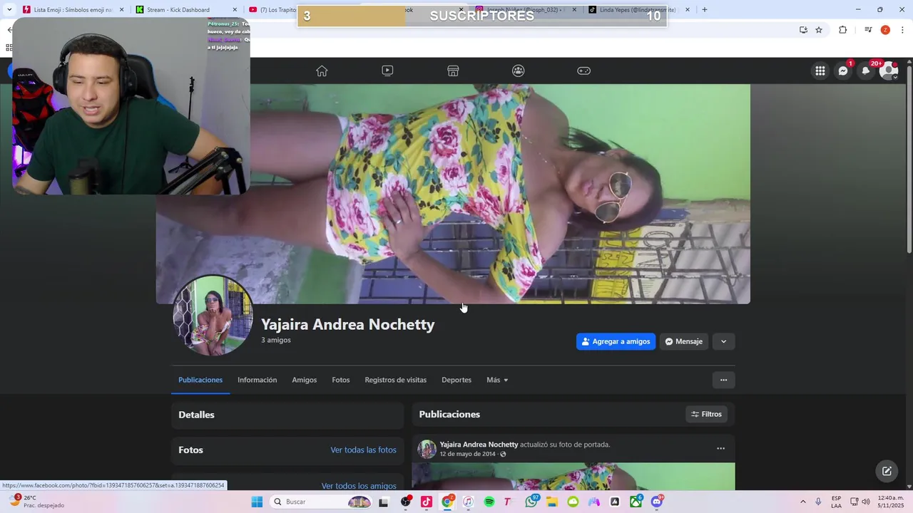Click the Windows Start button
Viewport: 913px width, 513px height.
point(257,502)
